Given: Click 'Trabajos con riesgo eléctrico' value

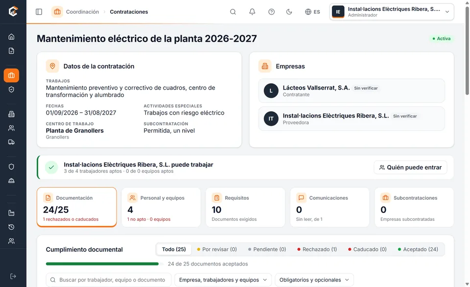Looking at the screenshot, I should (184, 113).
